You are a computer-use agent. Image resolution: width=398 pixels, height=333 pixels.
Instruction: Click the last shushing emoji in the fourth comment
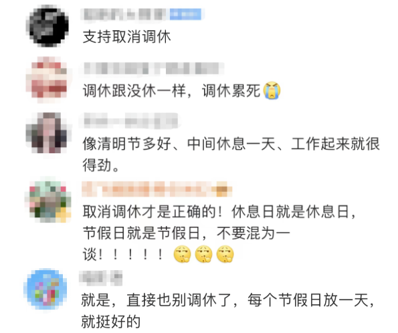225,254
